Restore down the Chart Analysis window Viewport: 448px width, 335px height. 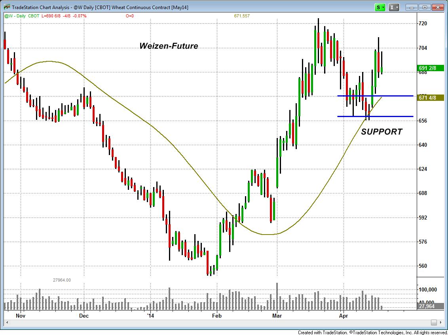click(425, 7)
